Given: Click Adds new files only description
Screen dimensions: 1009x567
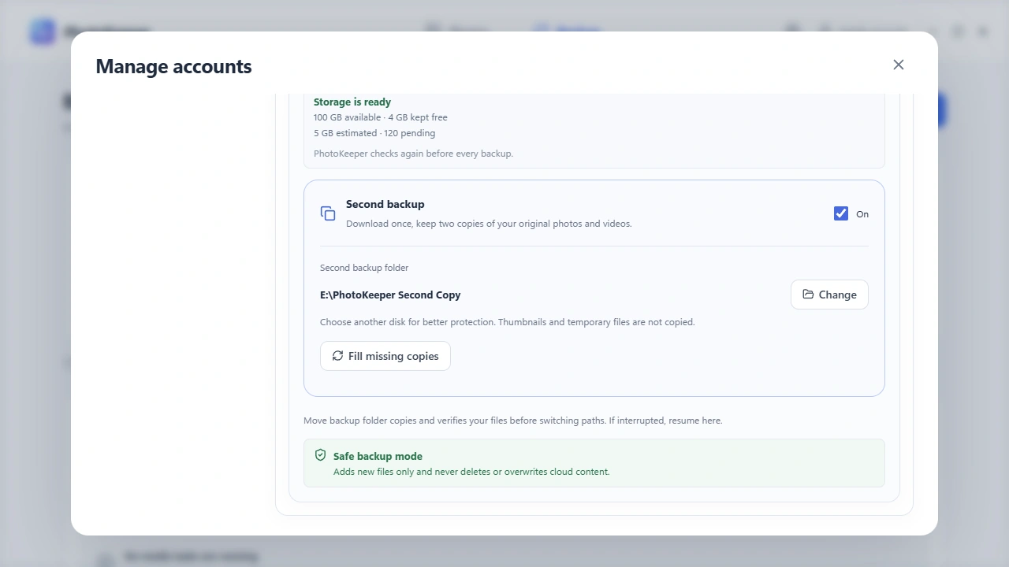Looking at the screenshot, I should pos(471,472).
